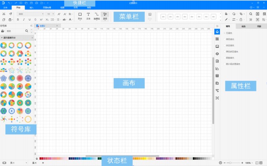Activate the format painter brush

11,14
